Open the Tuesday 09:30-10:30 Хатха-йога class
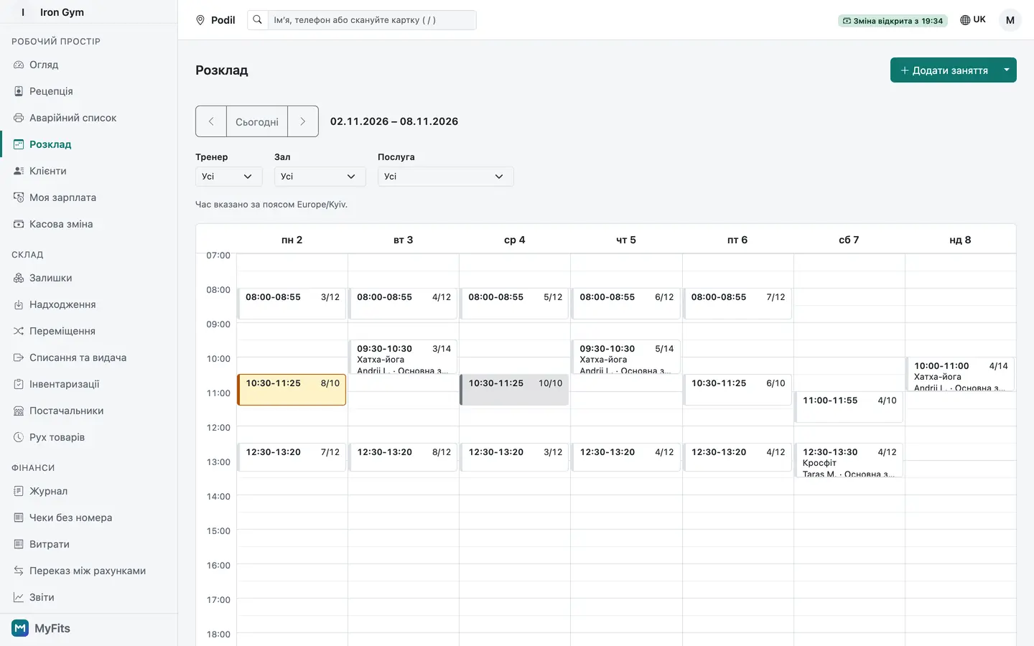Viewport: 1034px width, 646px height. pyautogui.click(x=403, y=357)
